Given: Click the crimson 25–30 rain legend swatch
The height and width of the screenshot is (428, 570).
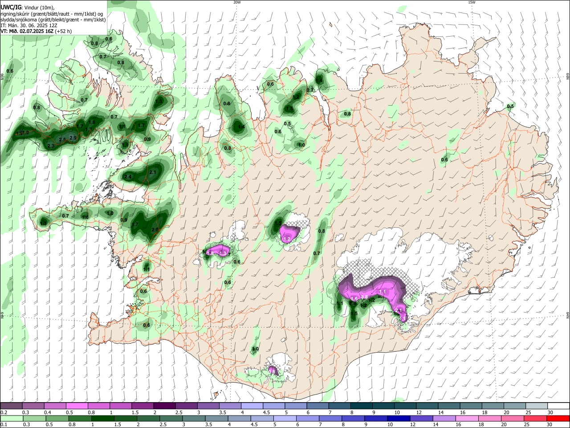Looking at the screenshot, I should pos(535,418).
